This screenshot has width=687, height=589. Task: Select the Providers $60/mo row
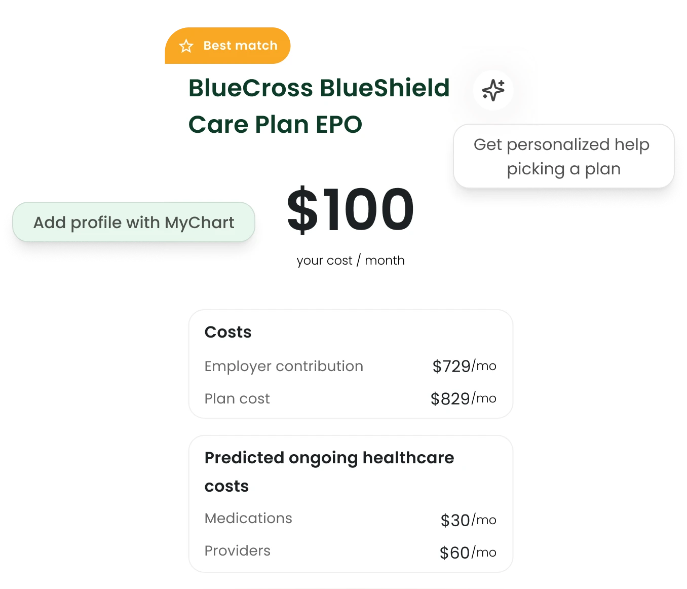351,551
